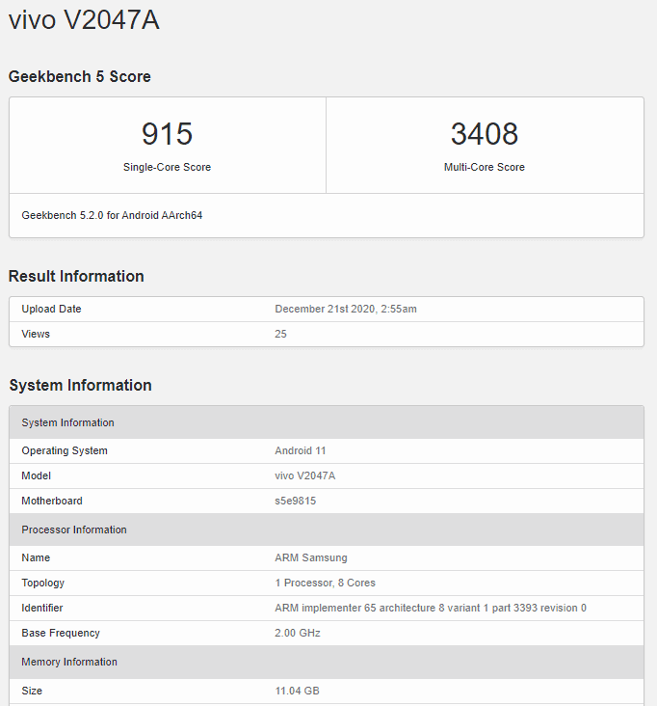Image resolution: width=657 pixels, height=706 pixels.
Task: Click the 'Topology' row label
Action: 42,584
